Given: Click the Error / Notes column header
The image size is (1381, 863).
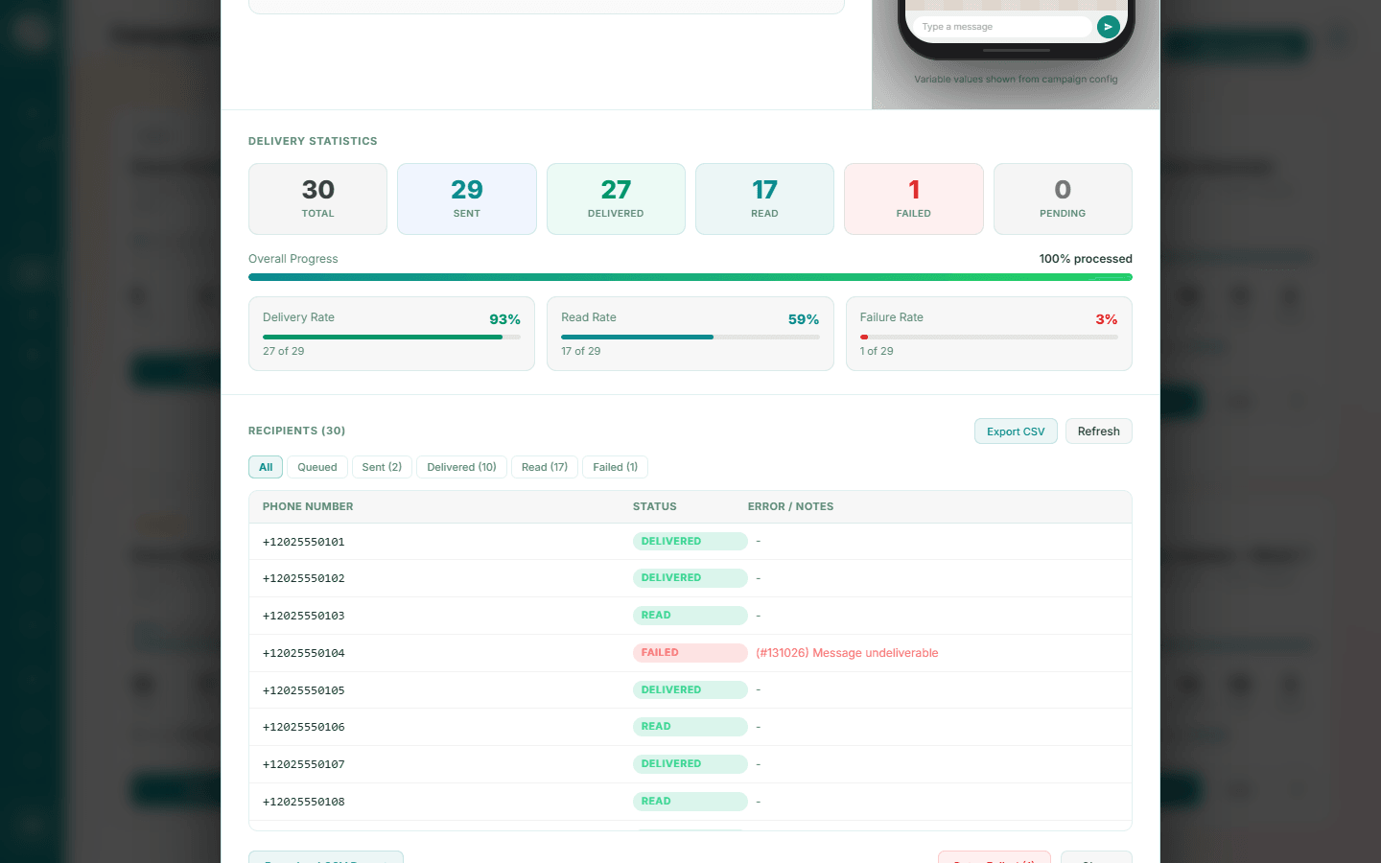Looking at the screenshot, I should click(x=790, y=506).
